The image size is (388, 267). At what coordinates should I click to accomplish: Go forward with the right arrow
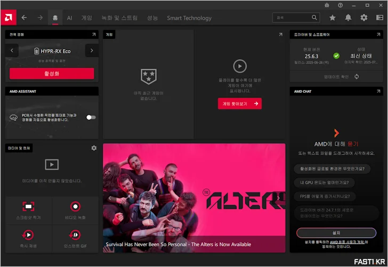tap(40, 18)
